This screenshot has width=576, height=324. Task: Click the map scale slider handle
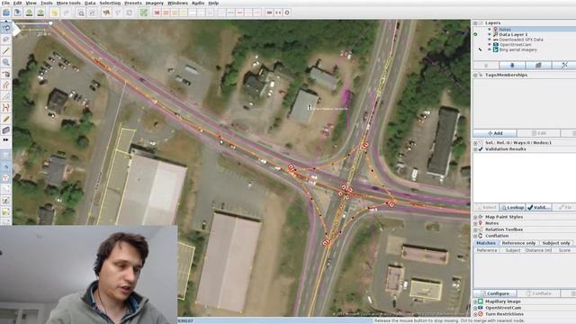50,23
